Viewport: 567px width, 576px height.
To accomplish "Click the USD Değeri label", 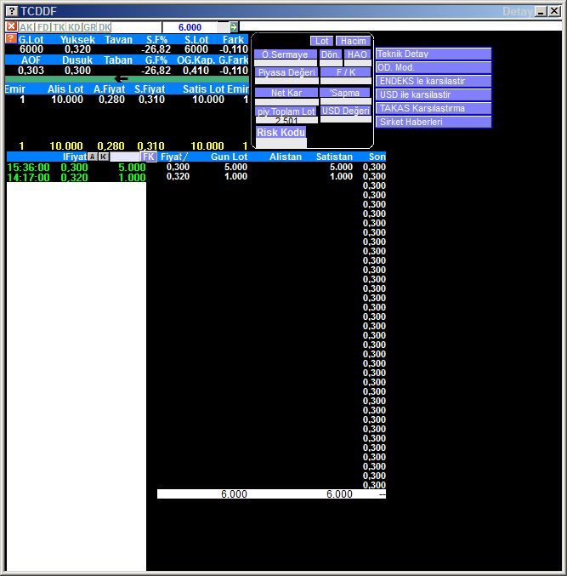I will (x=346, y=111).
